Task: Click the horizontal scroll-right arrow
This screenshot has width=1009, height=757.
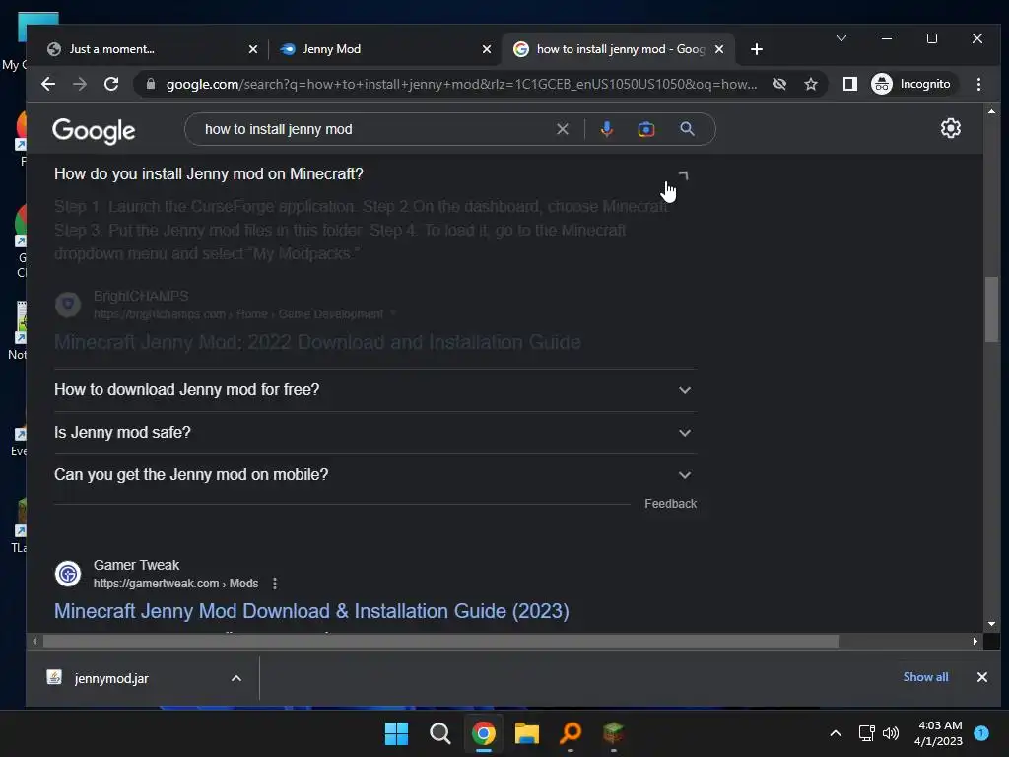Action: pos(975,641)
